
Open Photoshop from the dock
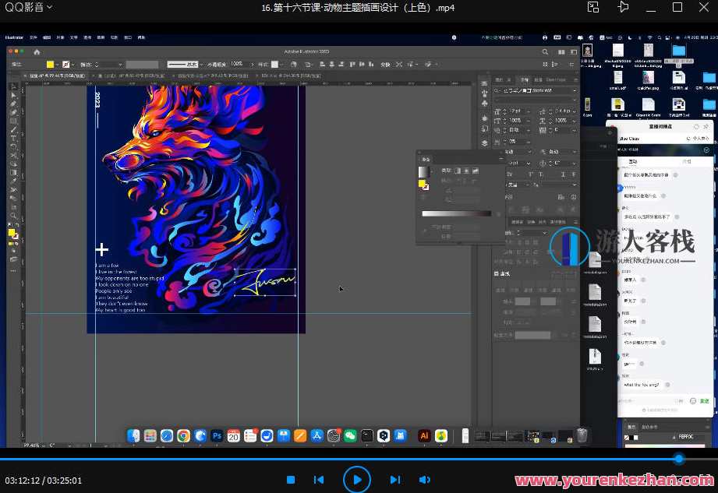(x=217, y=435)
